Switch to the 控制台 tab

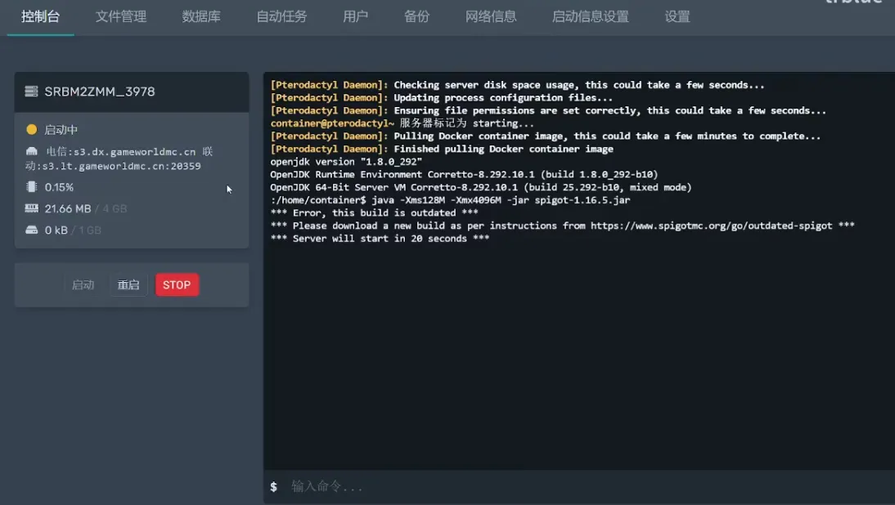(40, 16)
